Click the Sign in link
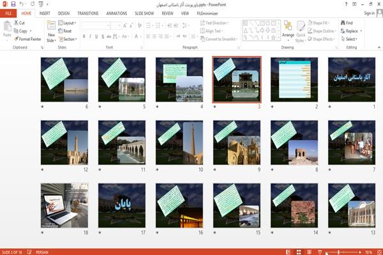Viewport: 383px width, 255px height. click(369, 13)
